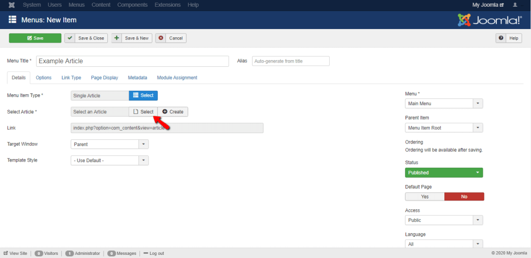Click the Save & New plus icon
The height and width of the screenshot is (258, 531).
pos(117,38)
